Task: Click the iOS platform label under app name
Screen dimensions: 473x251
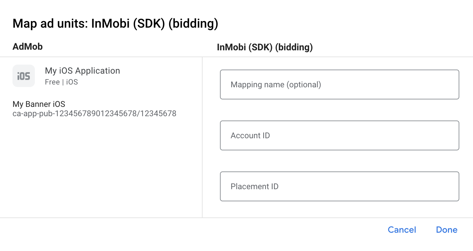Action: [72, 82]
